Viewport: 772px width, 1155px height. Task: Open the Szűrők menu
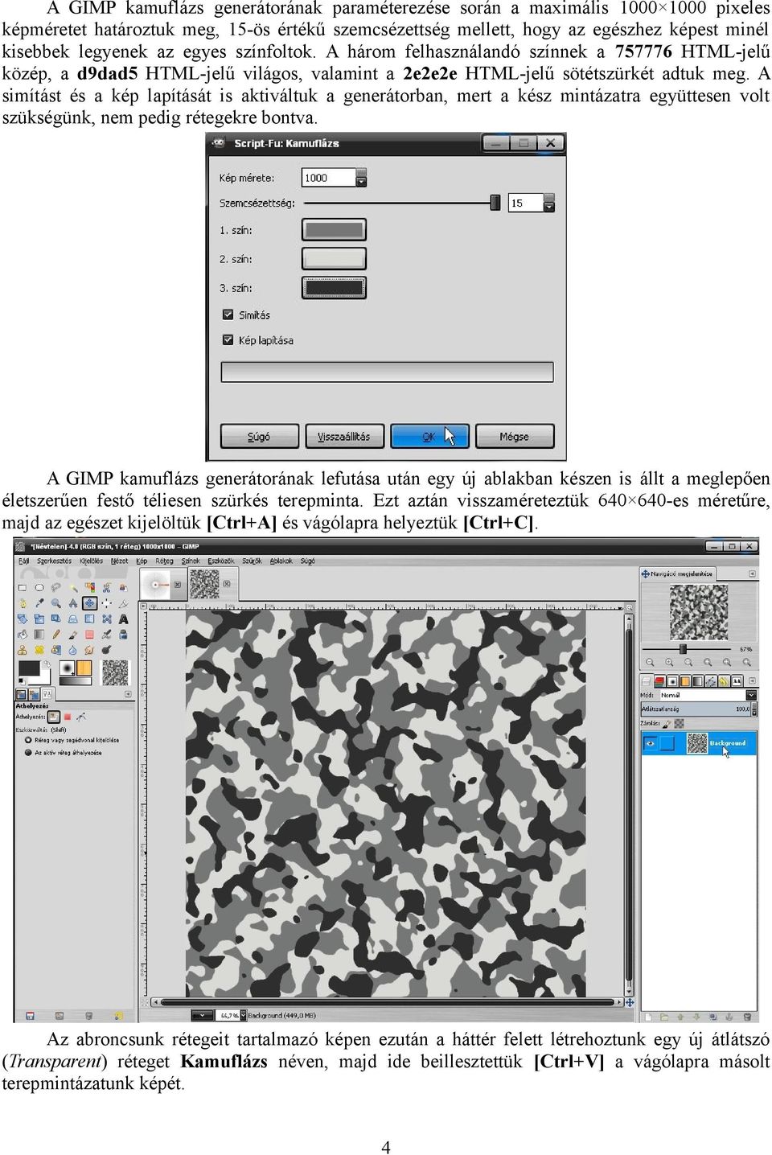pyautogui.click(x=252, y=561)
